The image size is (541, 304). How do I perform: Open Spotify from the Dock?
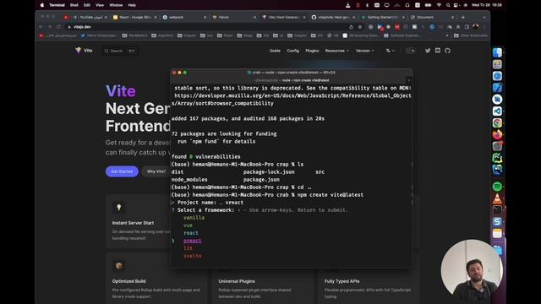pos(497,187)
